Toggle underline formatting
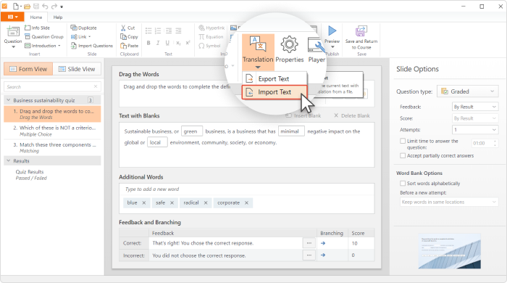The width and height of the screenshot is (507, 283). click(167, 43)
